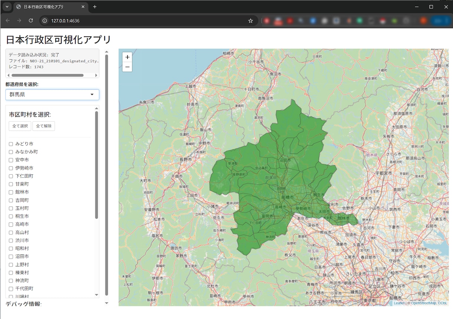Screen dimensions: 453x319
Task: Check the 伊勢崎市 checkbox
Action: (11, 168)
